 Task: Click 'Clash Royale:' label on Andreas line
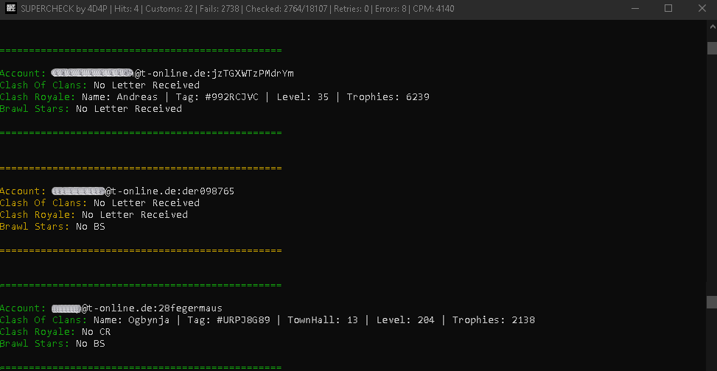tap(38, 97)
